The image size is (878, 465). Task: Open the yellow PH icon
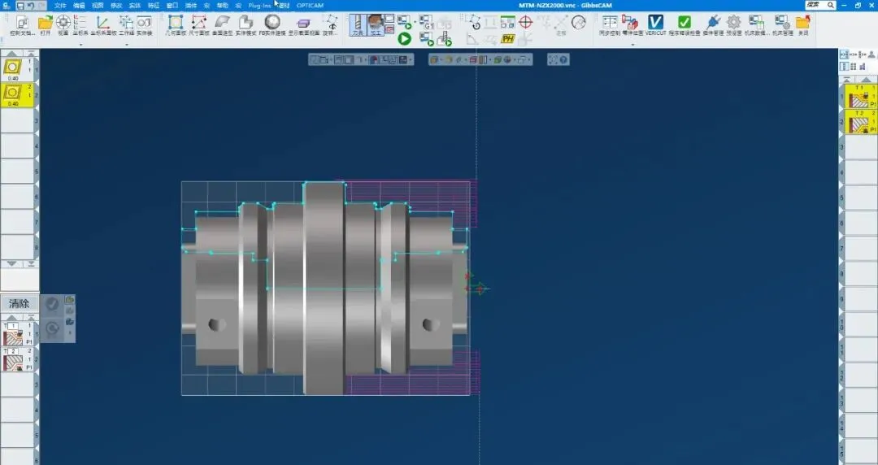pos(508,39)
